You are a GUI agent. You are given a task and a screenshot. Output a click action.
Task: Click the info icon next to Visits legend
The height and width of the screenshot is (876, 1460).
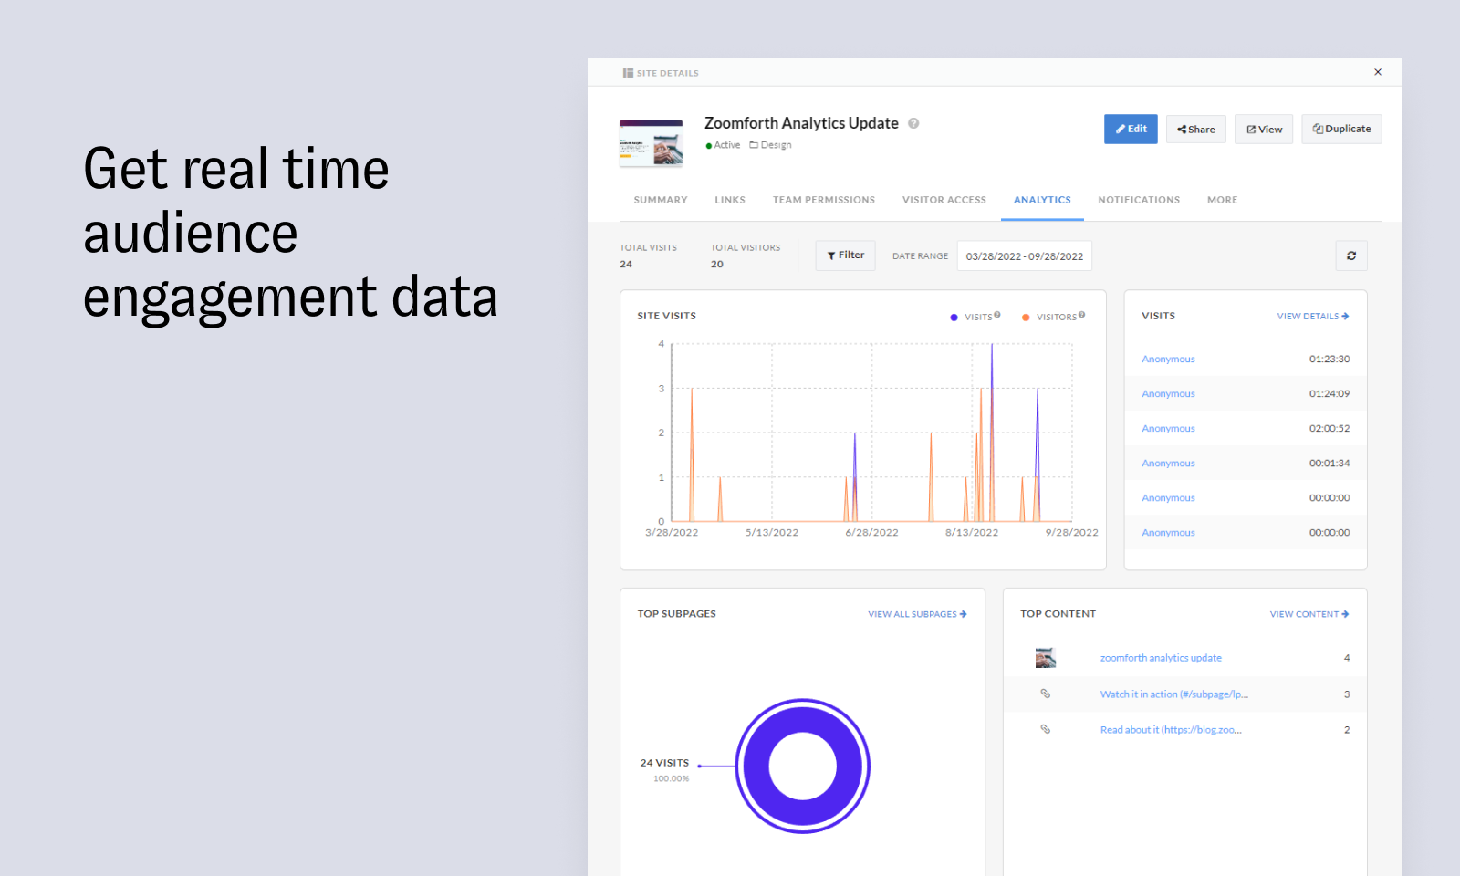tap(997, 315)
